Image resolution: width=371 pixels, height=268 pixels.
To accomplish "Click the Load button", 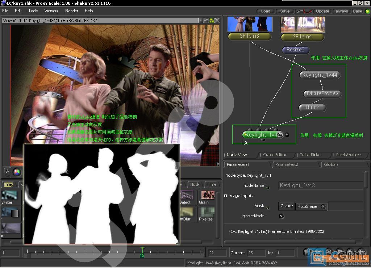I will point(266,11).
